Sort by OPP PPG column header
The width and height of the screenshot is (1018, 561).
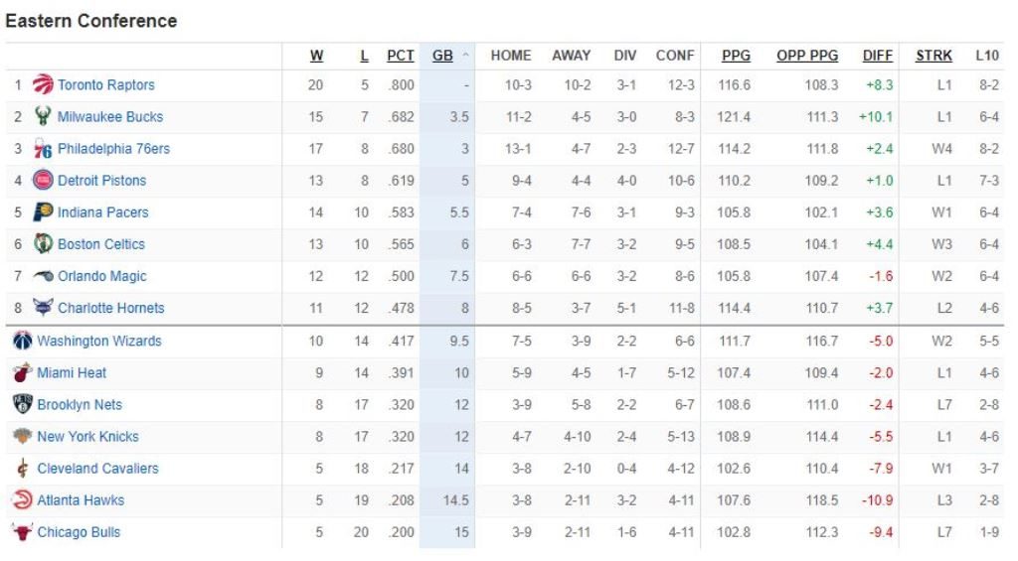pos(807,56)
